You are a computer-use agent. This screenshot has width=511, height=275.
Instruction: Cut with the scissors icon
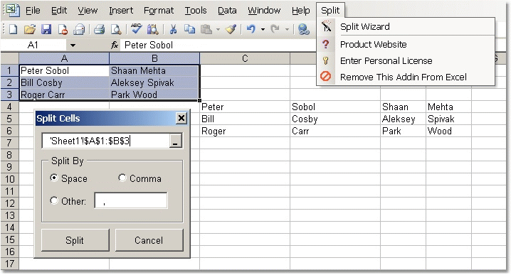coord(173,29)
